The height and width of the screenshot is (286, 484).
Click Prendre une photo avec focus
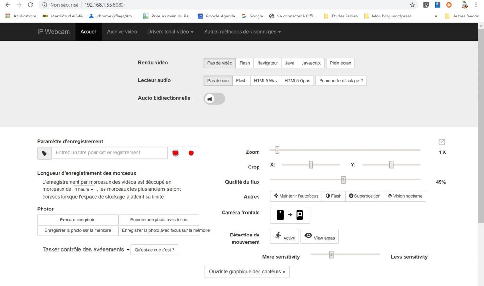[x=158, y=220]
